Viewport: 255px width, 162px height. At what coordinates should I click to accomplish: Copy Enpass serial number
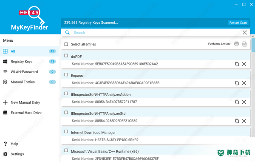tap(237, 83)
